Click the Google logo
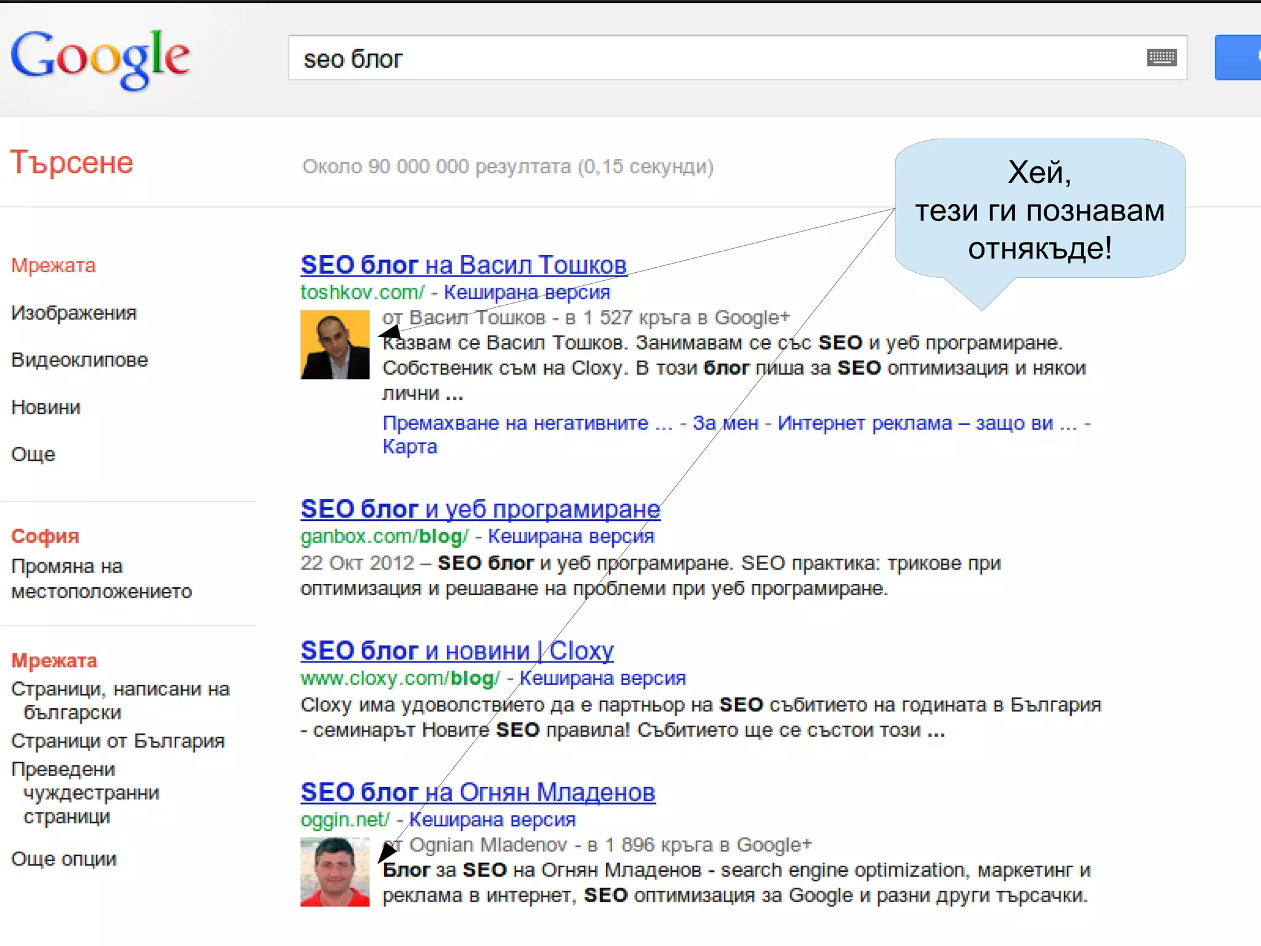Screen dimensions: 1261x946 coord(100,60)
